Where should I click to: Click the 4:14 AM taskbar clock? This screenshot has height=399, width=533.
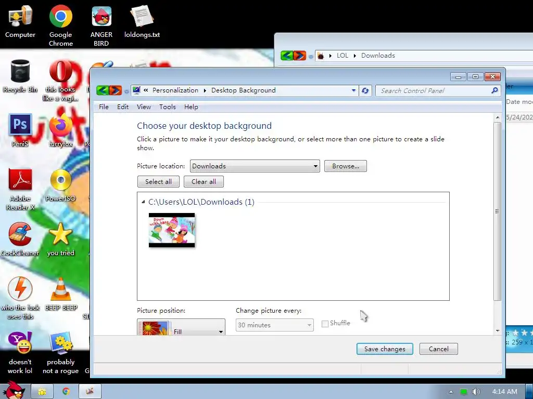[x=504, y=392]
